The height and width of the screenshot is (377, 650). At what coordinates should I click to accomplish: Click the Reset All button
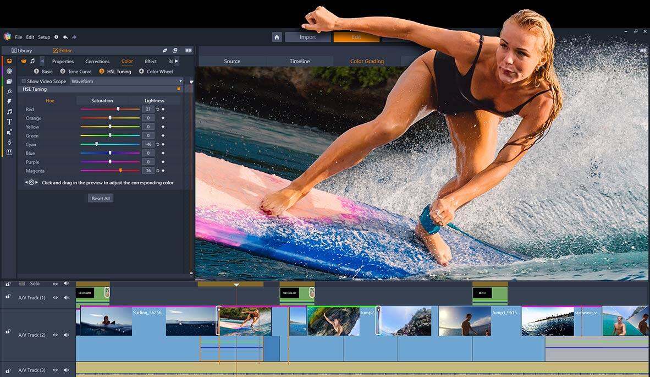pos(101,198)
